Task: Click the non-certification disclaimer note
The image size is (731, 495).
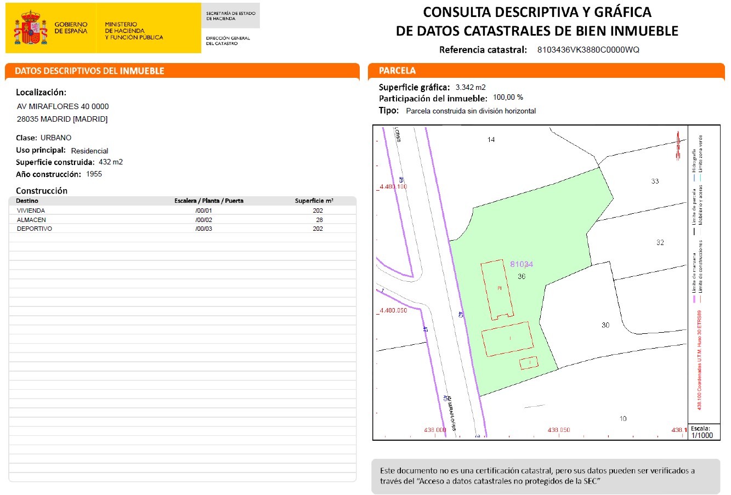Action: pyautogui.click(x=546, y=476)
